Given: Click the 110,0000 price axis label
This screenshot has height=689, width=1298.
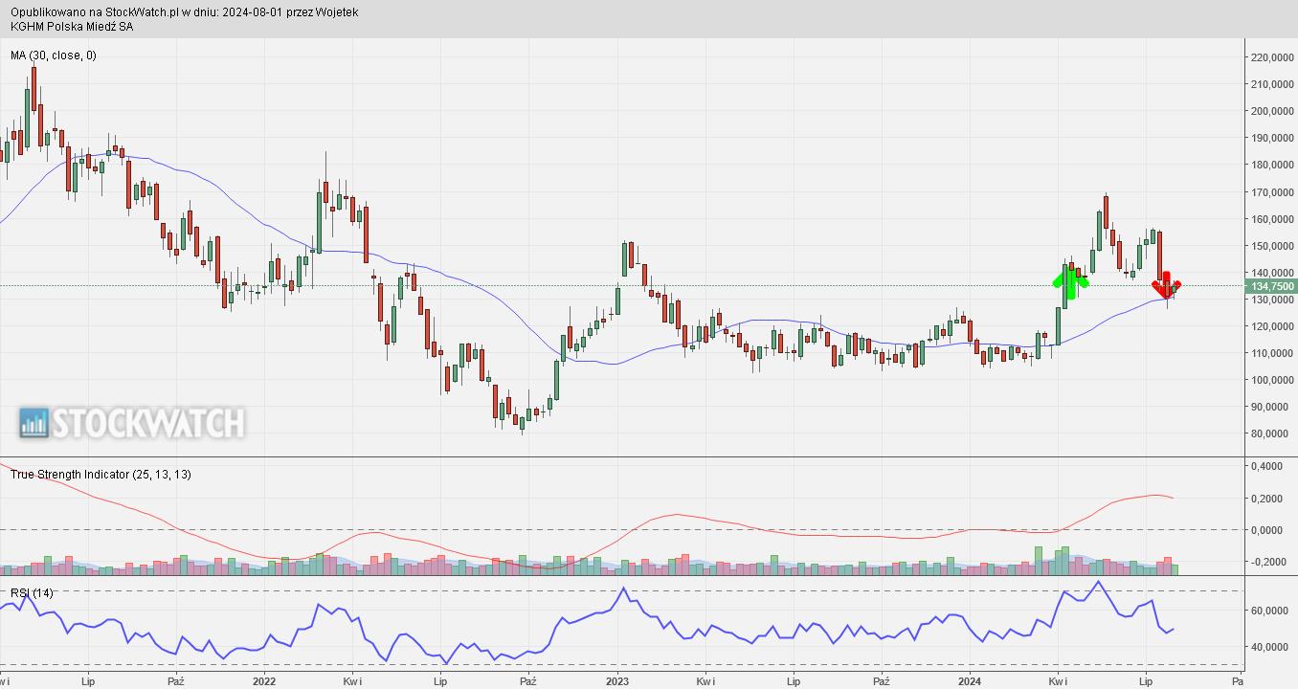Looking at the screenshot, I should [x=1273, y=353].
